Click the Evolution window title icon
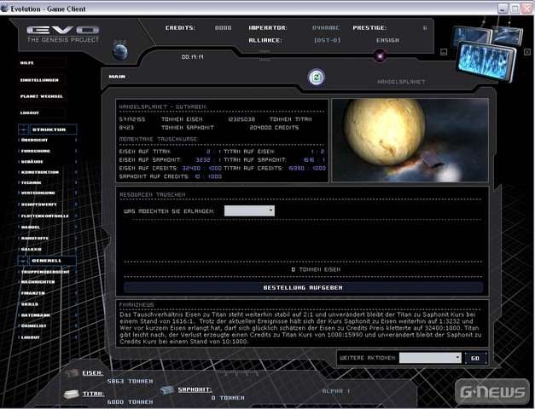 [x=5, y=9]
